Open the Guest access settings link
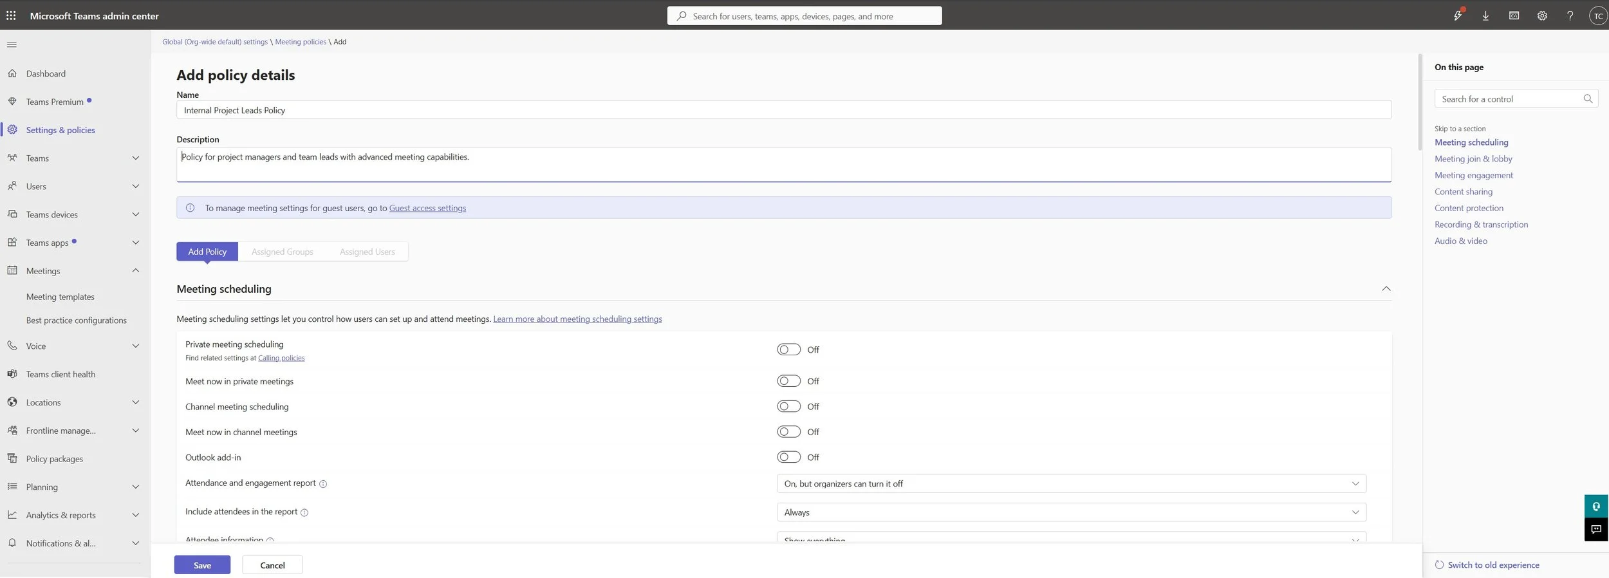 click(427, 208)
